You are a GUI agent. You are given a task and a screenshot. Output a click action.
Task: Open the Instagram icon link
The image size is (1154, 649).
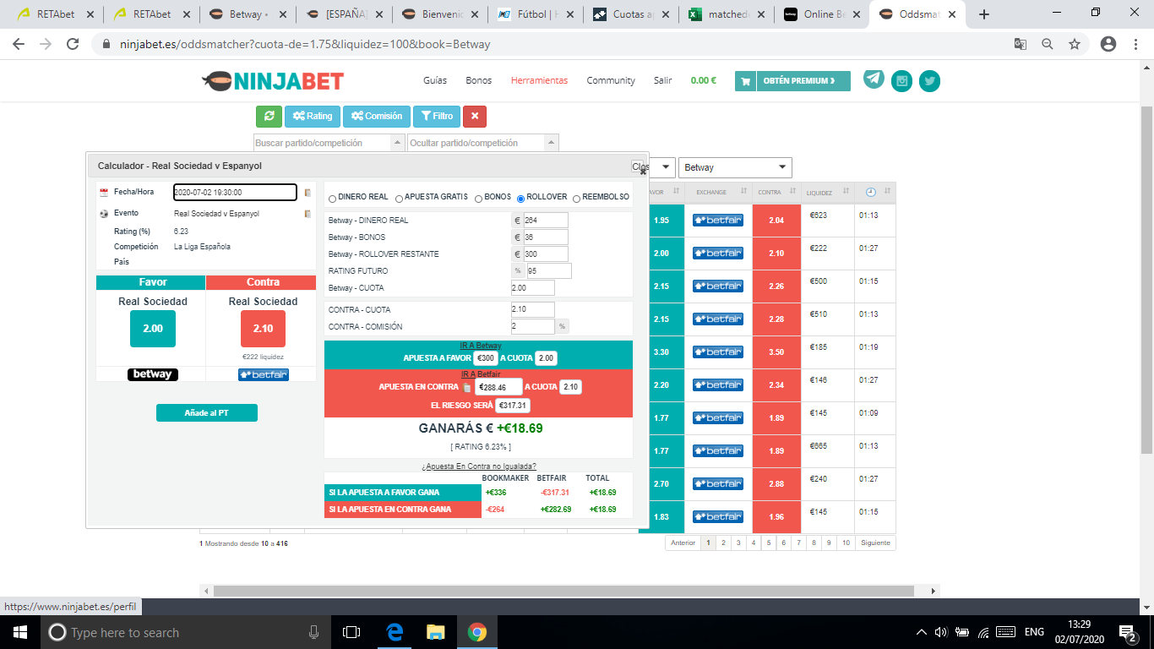coord(902,81)
